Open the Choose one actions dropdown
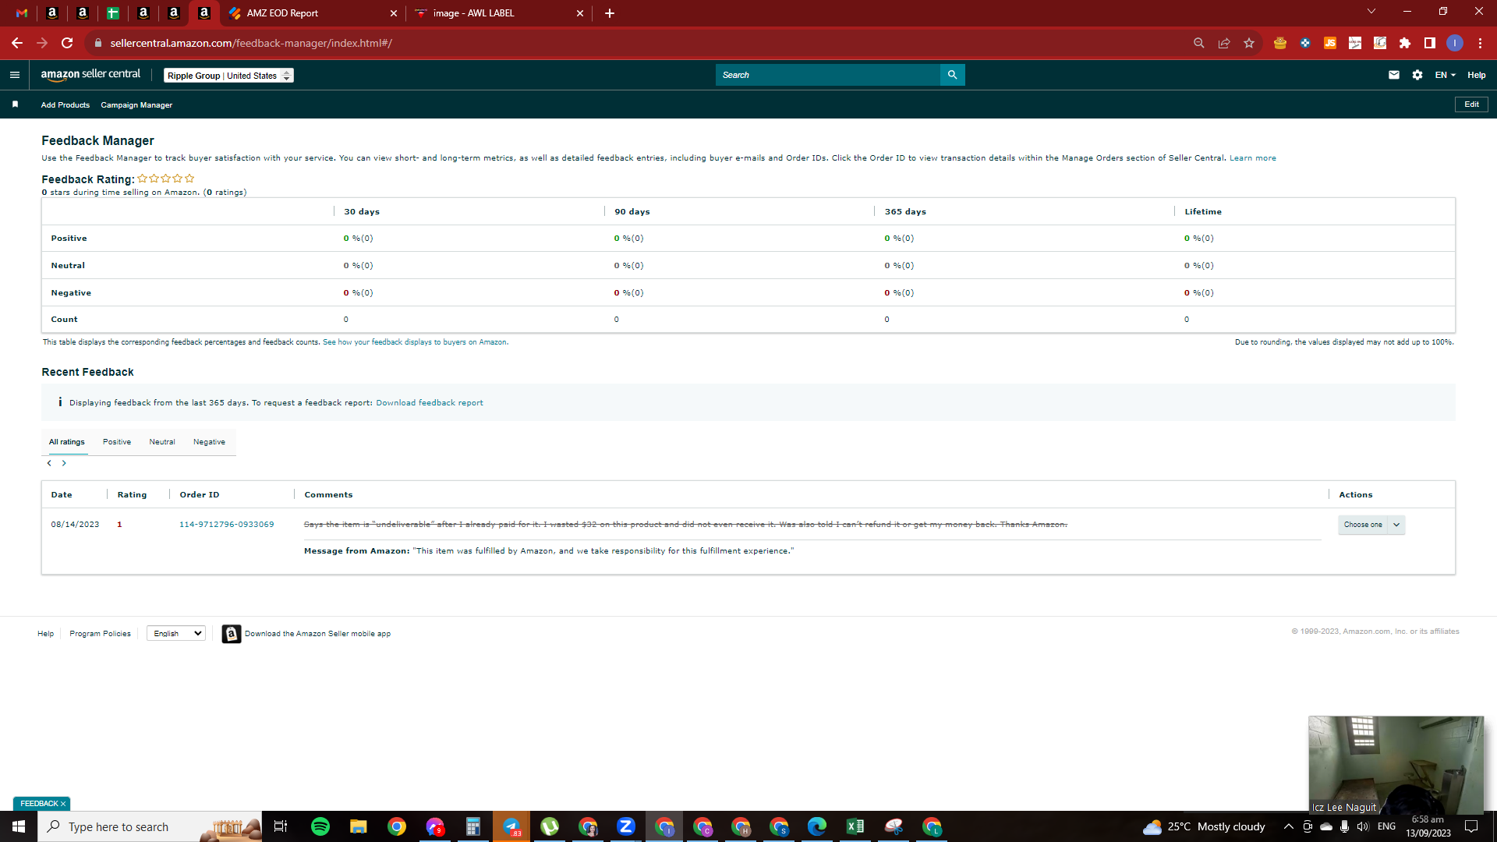Image resolution: width=1497 pixels, height=842 pixels. pyautogui.click(x=1371, y=525)
